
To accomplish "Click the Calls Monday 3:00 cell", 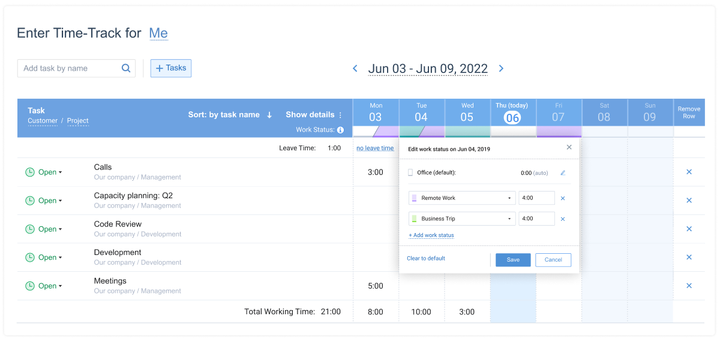I will (x=376, y=172).
